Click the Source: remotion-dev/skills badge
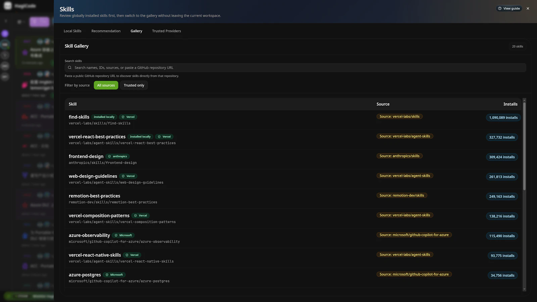This screenshot has width=537, height=302. coord(402,195)
